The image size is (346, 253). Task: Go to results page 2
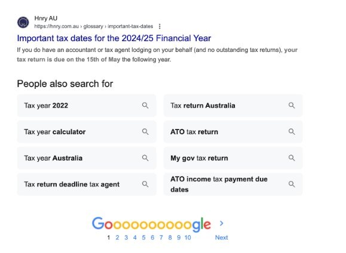[x=117, y=237]
